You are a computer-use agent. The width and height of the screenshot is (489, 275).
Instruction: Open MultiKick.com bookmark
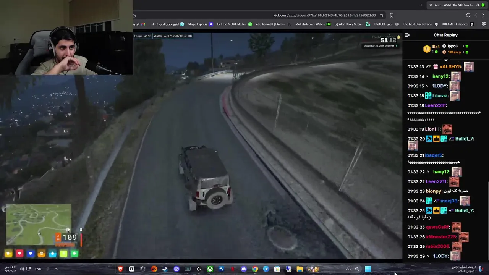313,24
